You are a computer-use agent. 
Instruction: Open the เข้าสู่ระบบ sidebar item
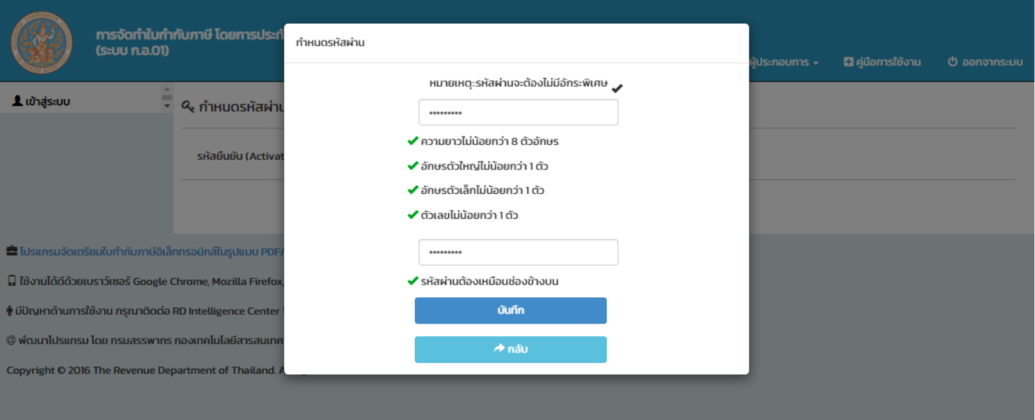click(x=41, y=102)
